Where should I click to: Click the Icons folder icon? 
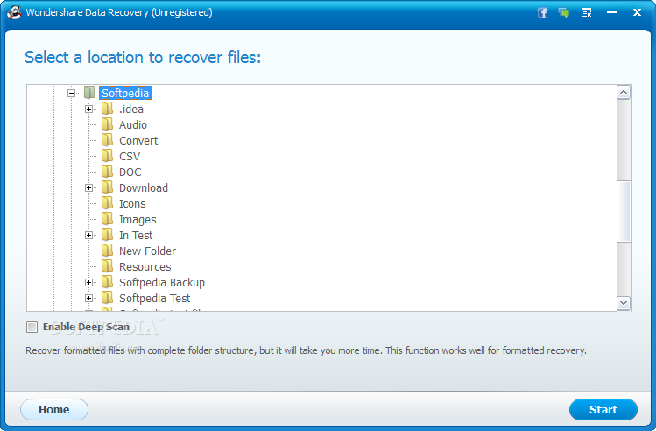[x=107, y=203]
